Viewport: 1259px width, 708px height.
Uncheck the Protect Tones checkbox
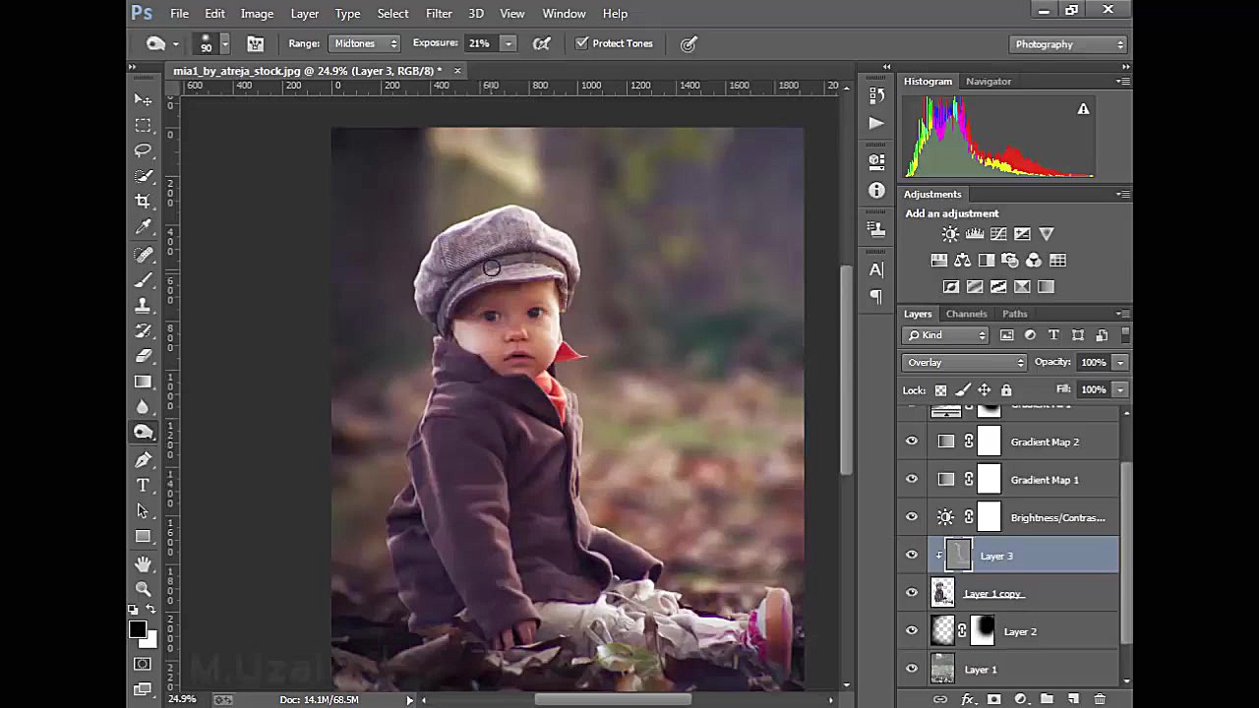[581, 43]
